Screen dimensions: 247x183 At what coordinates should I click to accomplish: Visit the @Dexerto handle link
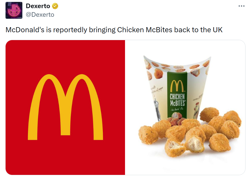tap(40, 15)
